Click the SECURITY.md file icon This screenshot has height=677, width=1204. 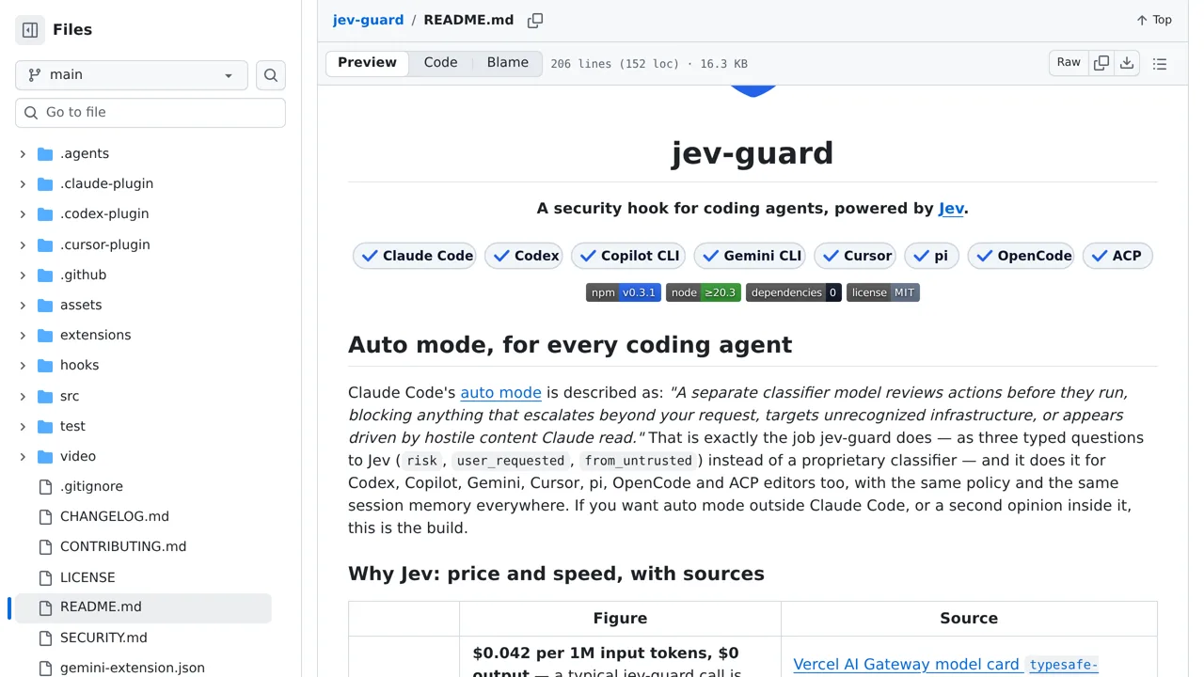point(45,638)
